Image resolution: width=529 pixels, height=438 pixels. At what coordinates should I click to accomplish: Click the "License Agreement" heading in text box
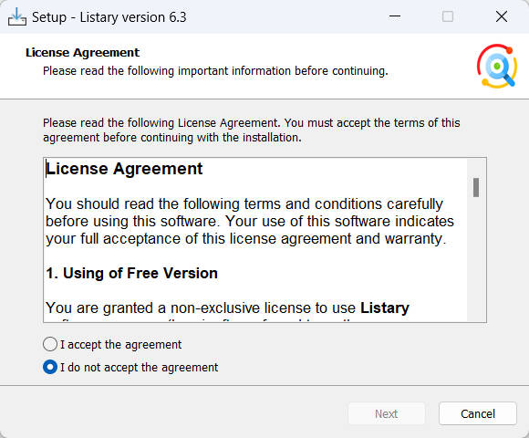click(124, 169)
